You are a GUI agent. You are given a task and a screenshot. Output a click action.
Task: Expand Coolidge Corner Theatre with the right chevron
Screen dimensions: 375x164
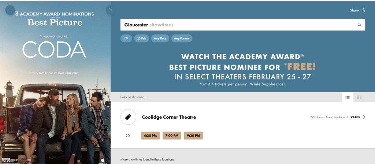click(x=364, y=117)
